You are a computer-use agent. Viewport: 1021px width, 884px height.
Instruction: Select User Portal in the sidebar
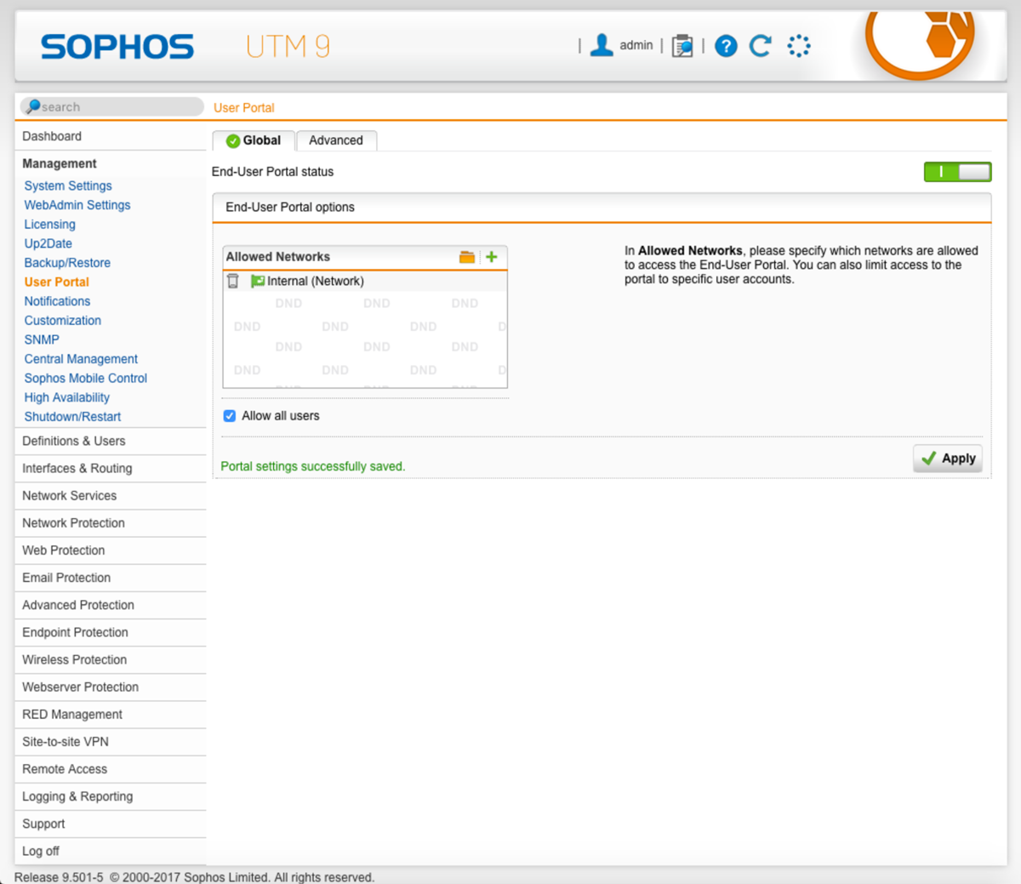pyautogui.click(x=57, y=282)
